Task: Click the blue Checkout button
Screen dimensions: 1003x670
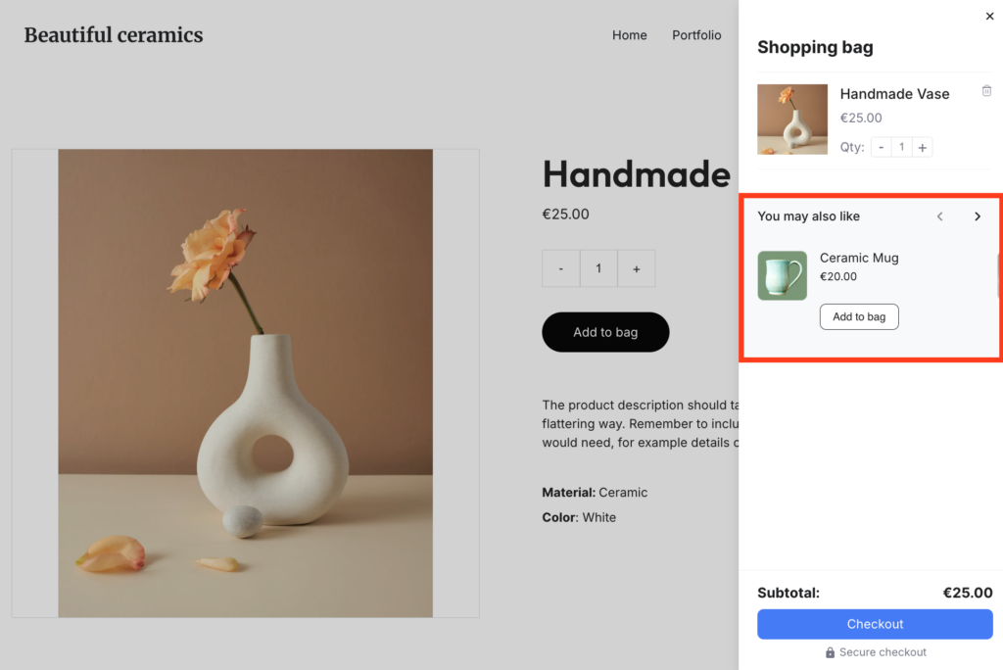Action: [x=875, y=624]
